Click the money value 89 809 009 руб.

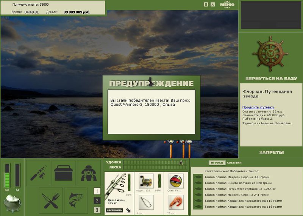77,12
